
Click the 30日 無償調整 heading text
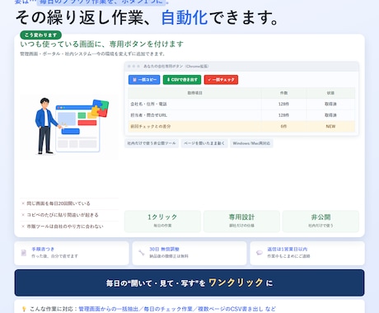coord(164,249)
